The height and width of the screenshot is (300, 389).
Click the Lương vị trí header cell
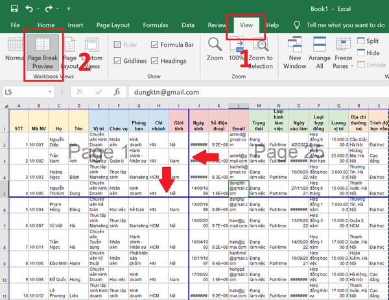(x=338, y=121)
